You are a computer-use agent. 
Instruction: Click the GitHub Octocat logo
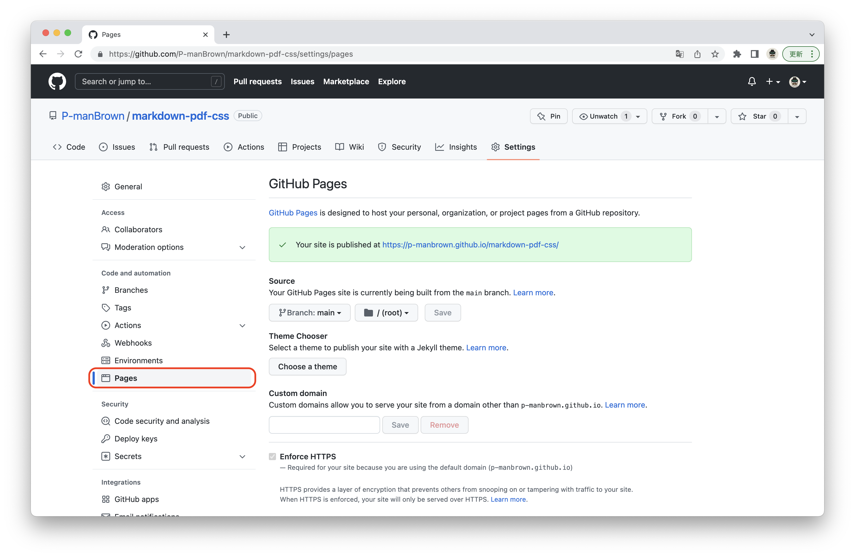tap(57, 81)
